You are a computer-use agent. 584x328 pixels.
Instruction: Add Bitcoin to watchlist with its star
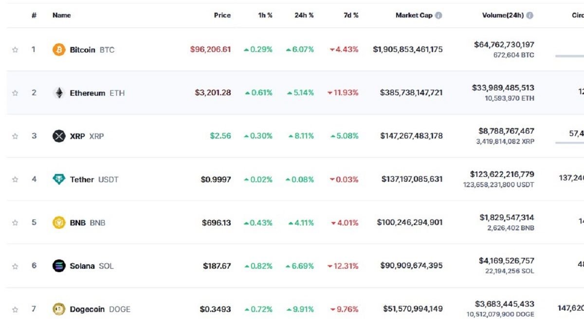(x=15, y=50)
